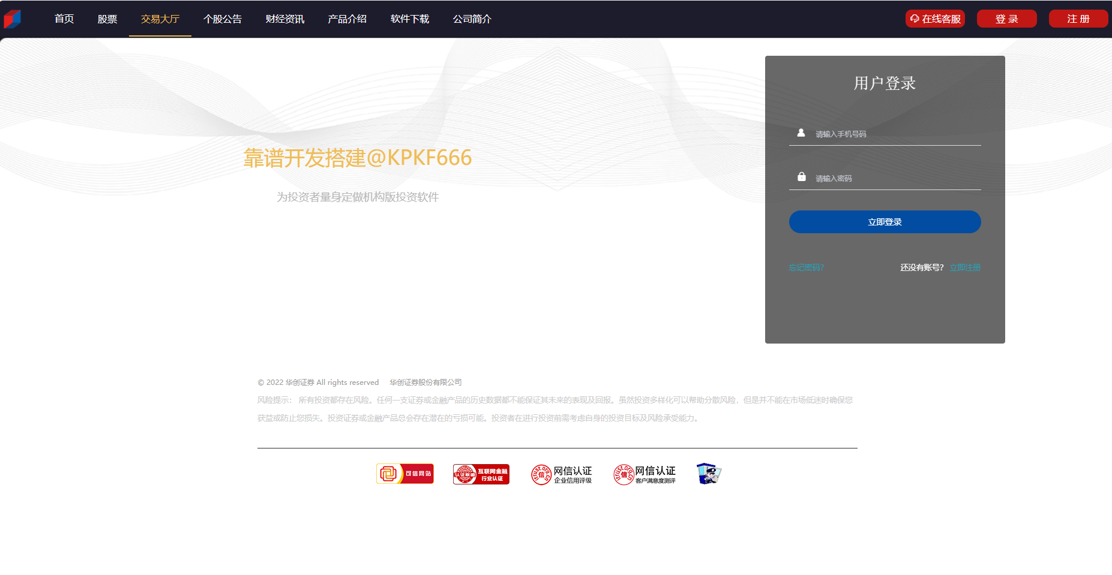The height and width of the screenshot is (575, 1112).
Task: Open the 互联网金融 行业认证 badge
Action: (481, 474)
